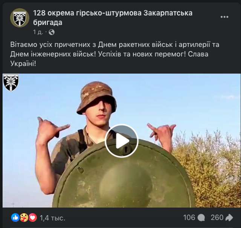
Task: Play the video with the center button
Action: (x=122, y=141)
